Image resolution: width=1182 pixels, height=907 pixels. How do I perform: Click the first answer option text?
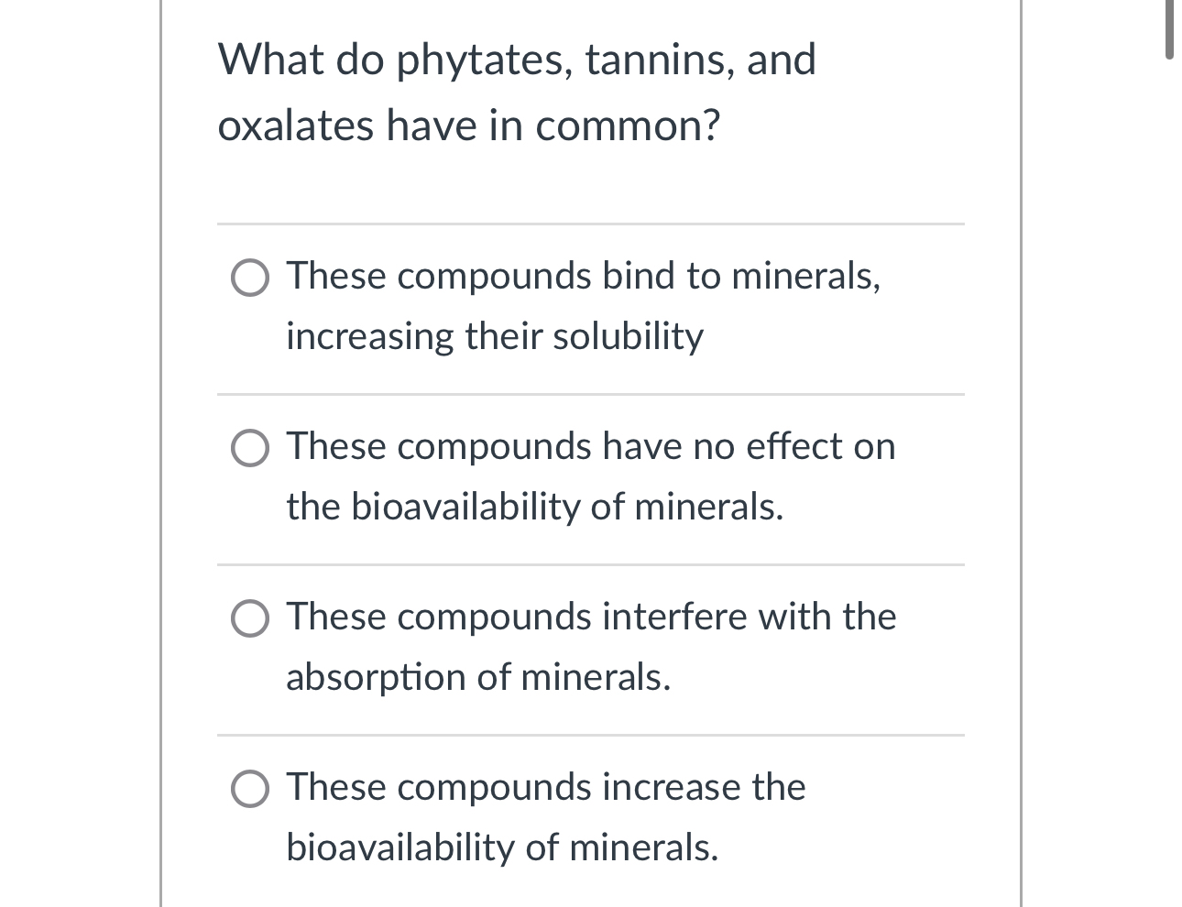pos(584,305)
